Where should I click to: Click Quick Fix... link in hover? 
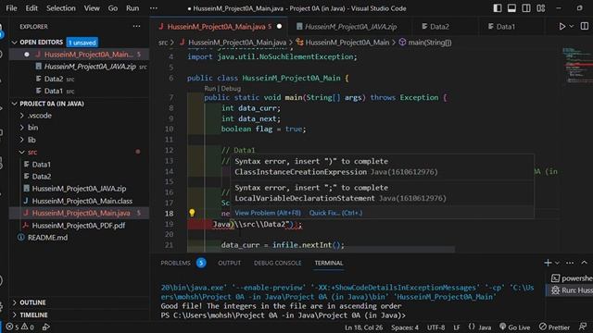335,213
